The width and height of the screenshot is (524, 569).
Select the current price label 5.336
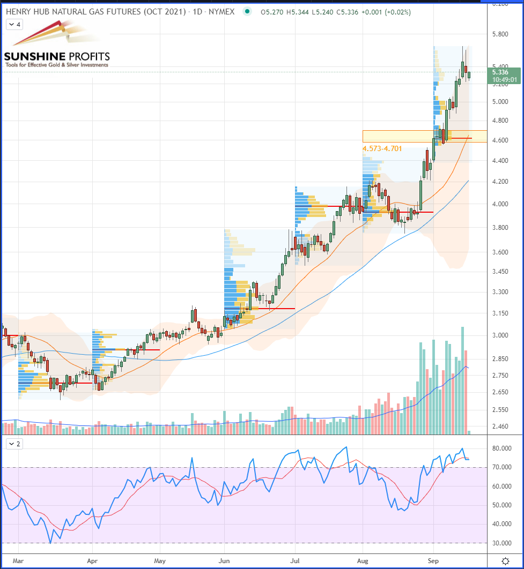(500, 72)
